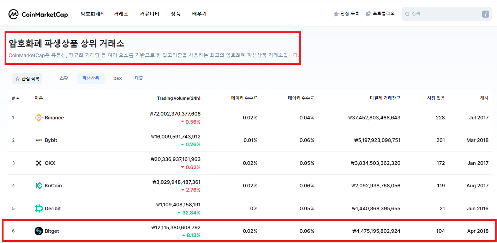Switch to the 스팟 tab
The height and width of the screenshot is (243, 497).
(x=64, y=78)
